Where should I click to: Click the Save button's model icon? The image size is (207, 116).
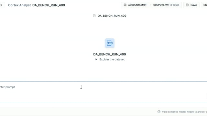pyautogui.click(x=187, y=5)
